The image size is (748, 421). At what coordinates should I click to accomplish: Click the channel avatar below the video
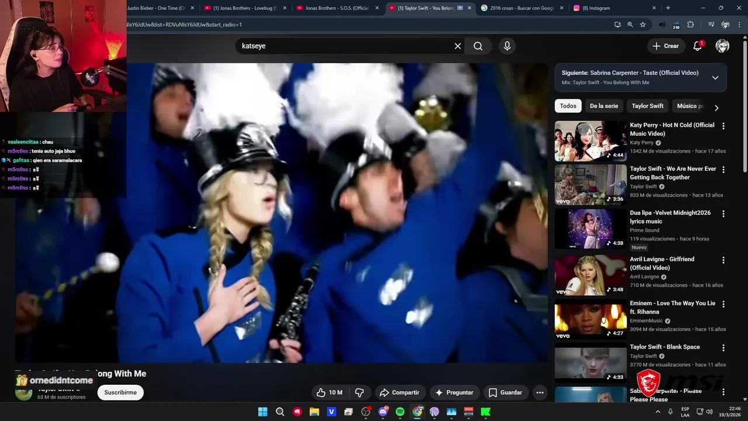23,392
